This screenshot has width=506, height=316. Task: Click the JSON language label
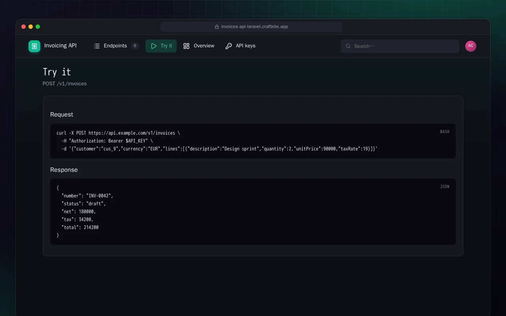coord(445,186)
